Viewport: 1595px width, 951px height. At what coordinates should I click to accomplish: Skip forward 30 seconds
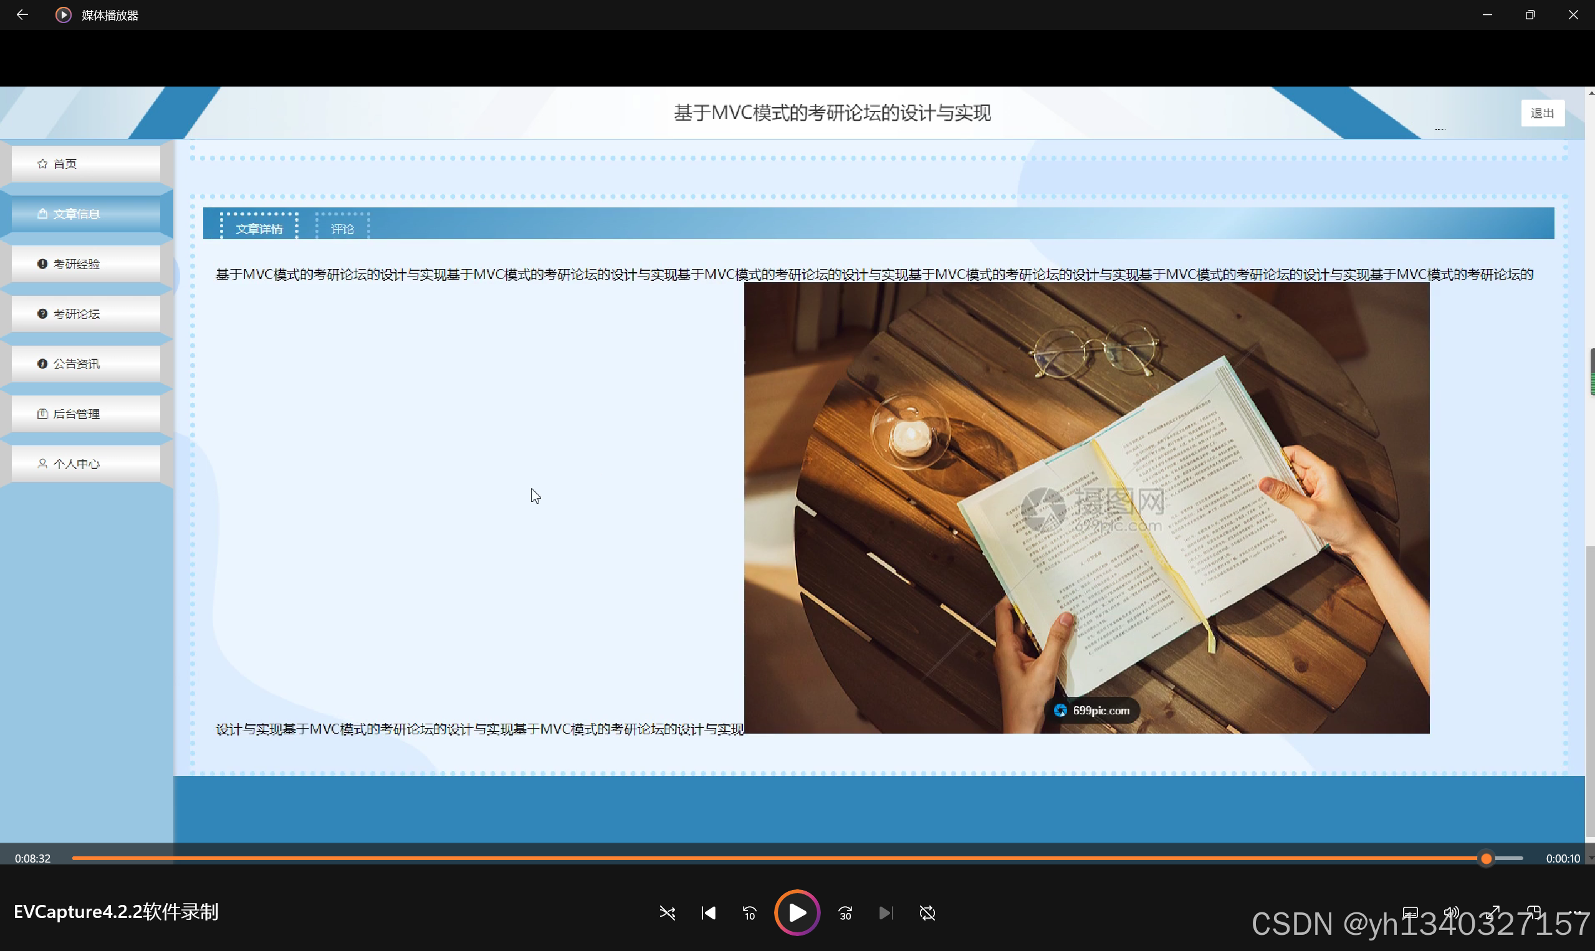(x=845, y=912)
